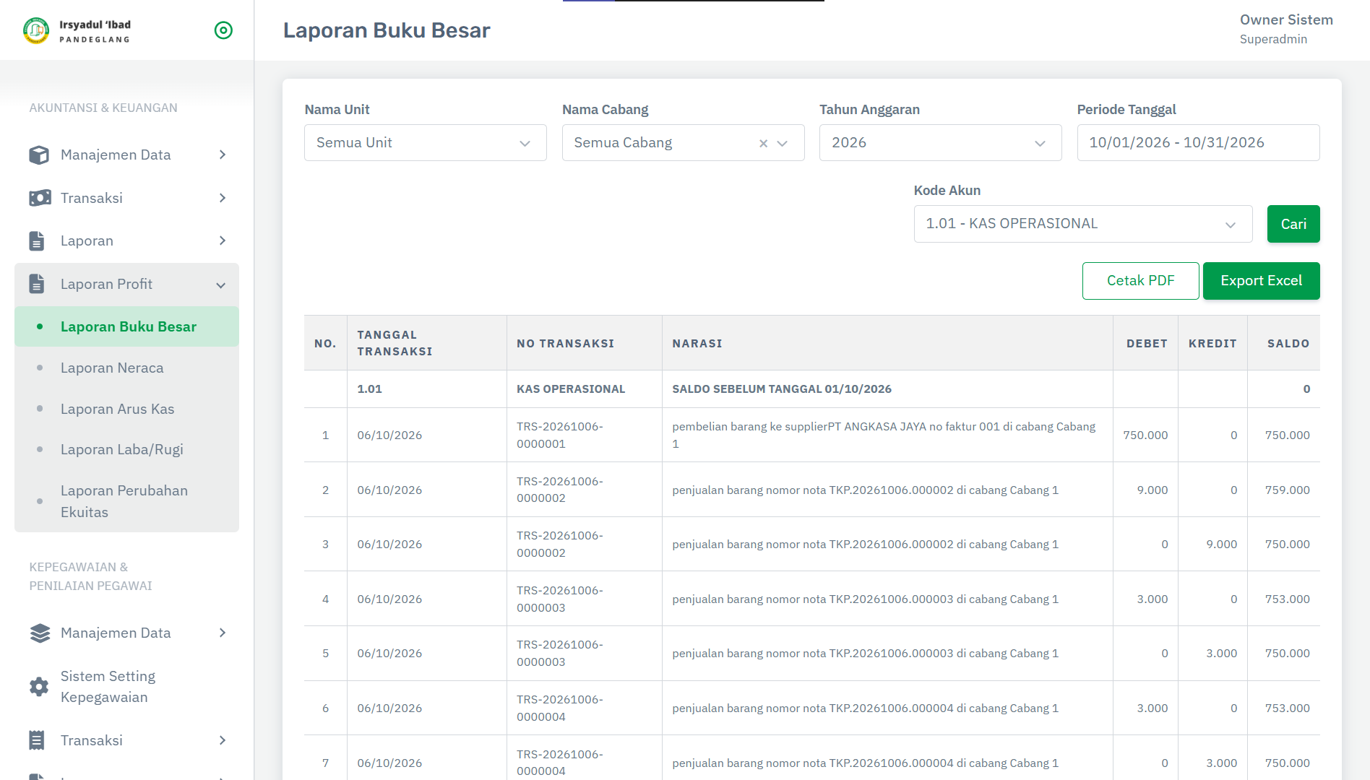Image resolution: width=1370 pixels, height=780 pixels.
Task: Expand Manajemen Data chevron under Kepegawaian
Action: pos(223,633)
